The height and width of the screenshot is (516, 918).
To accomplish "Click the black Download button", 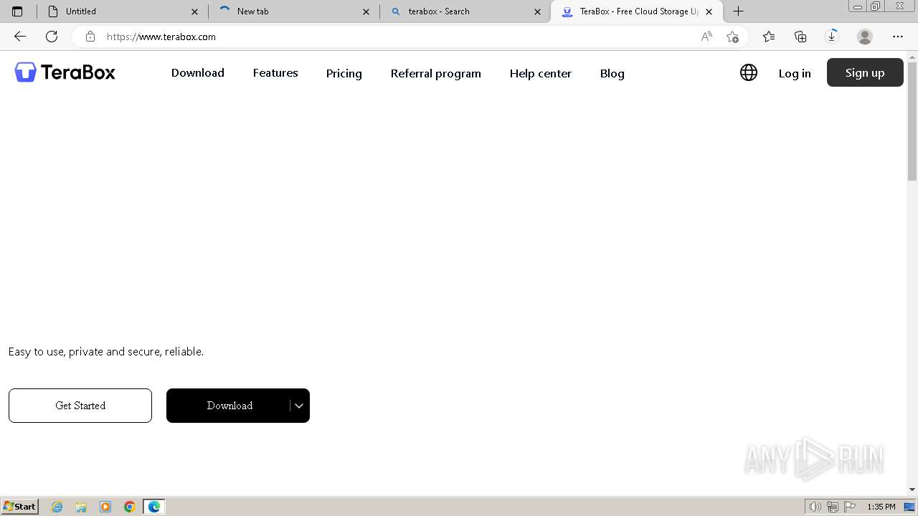I will [229, 406].
